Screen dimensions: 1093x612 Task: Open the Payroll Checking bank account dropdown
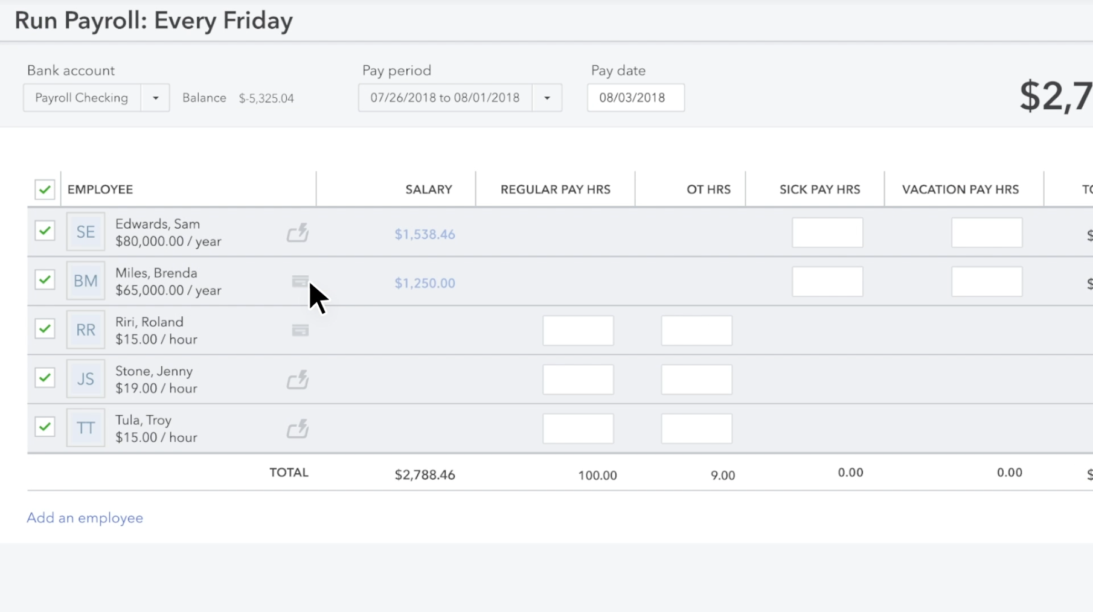pos(155,98)
